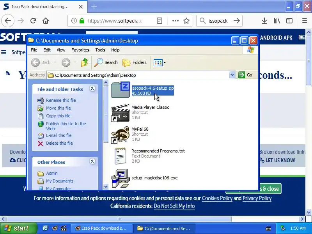Bookmark this page with star
This screenshot has height=234, width=312.
186,21
